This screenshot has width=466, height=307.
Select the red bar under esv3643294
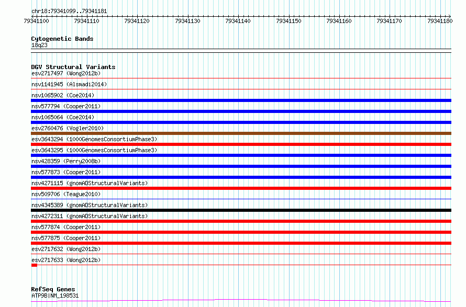pyautogui.click(x=241, y=144)
